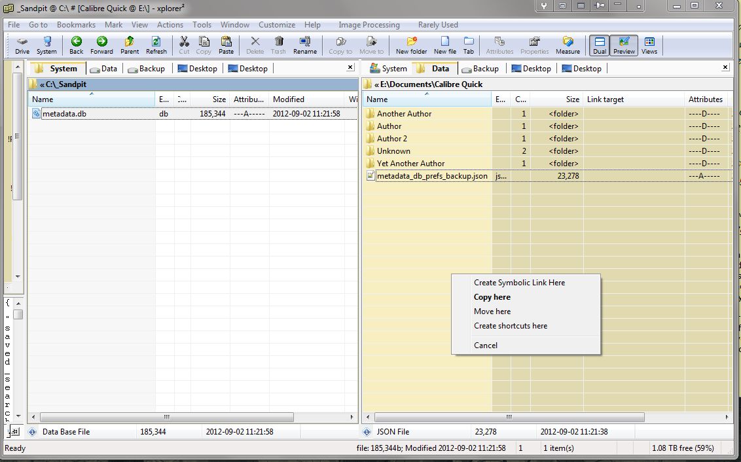The image size is (741, 462).
Task: Open a new Tab via toolbar
Action: click(x=468, y=45)
